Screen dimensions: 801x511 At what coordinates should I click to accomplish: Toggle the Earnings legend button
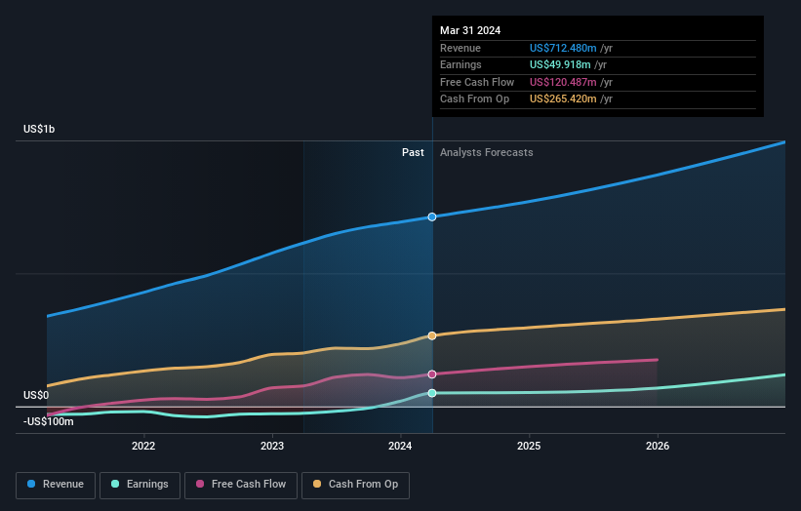tap(140, 485)
